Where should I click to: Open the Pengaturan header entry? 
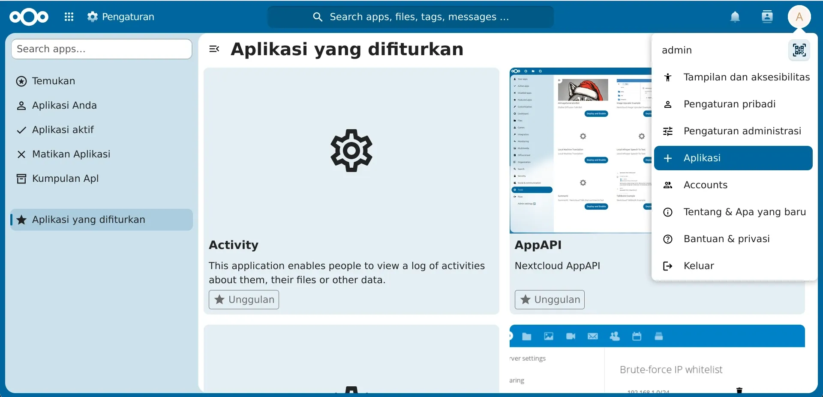pyautogui.click(x=121, y=17)
